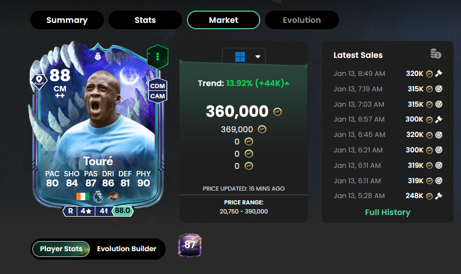This screenshot has width=461, height=274.
Task: Switch to the Evolution tab
Action: pos(302,20)
